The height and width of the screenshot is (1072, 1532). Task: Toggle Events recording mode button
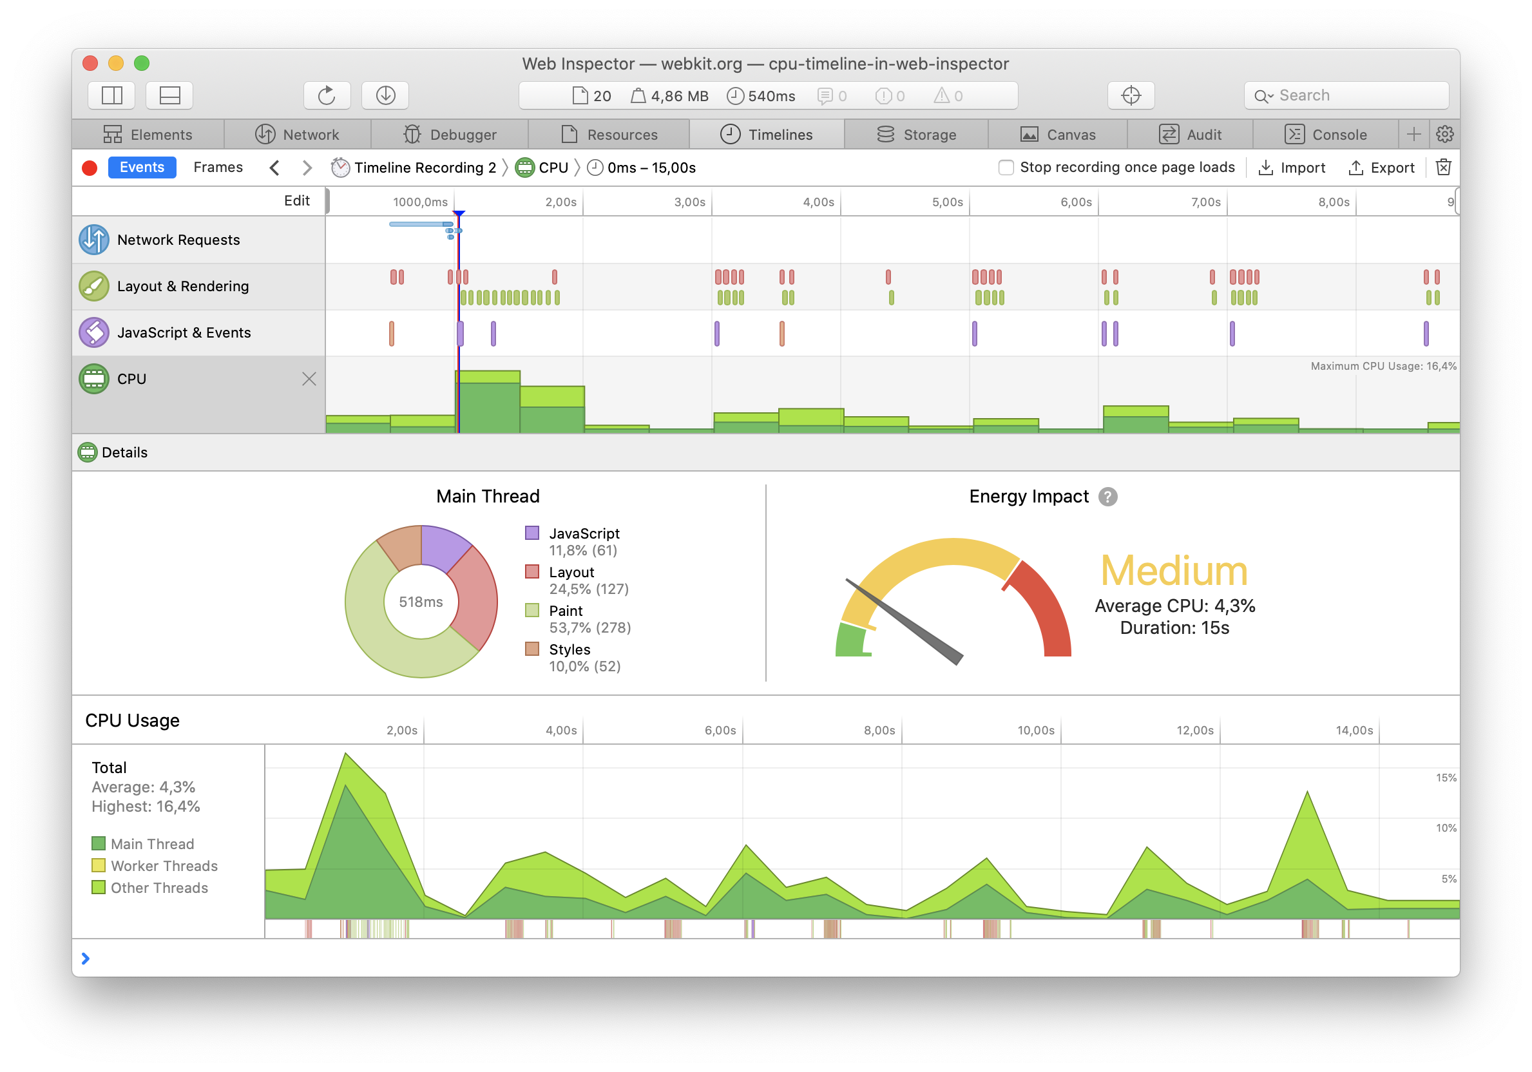[x=140, y=166]
